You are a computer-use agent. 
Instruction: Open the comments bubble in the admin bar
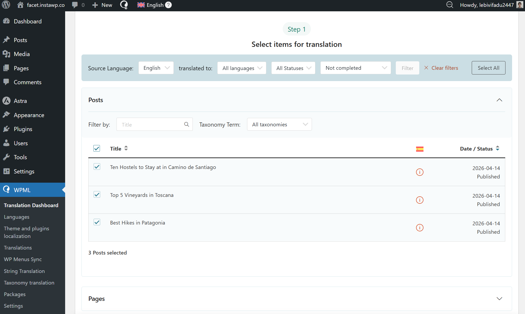(75, 5)
